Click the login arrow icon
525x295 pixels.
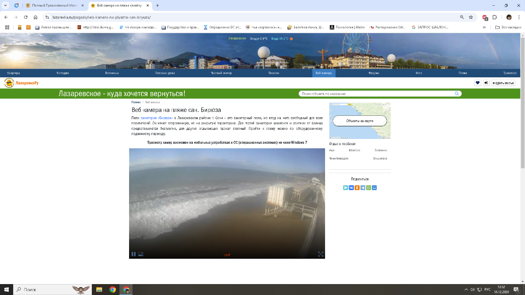[x=486, y=83]
